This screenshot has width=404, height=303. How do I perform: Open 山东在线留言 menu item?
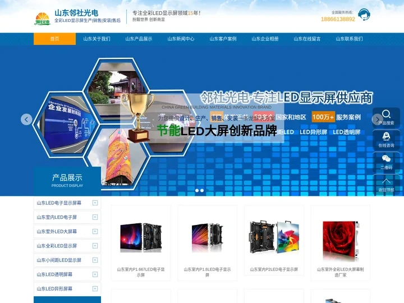click(307, 39)
